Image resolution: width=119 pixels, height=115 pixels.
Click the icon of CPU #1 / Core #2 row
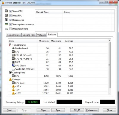tap(13, 58)
